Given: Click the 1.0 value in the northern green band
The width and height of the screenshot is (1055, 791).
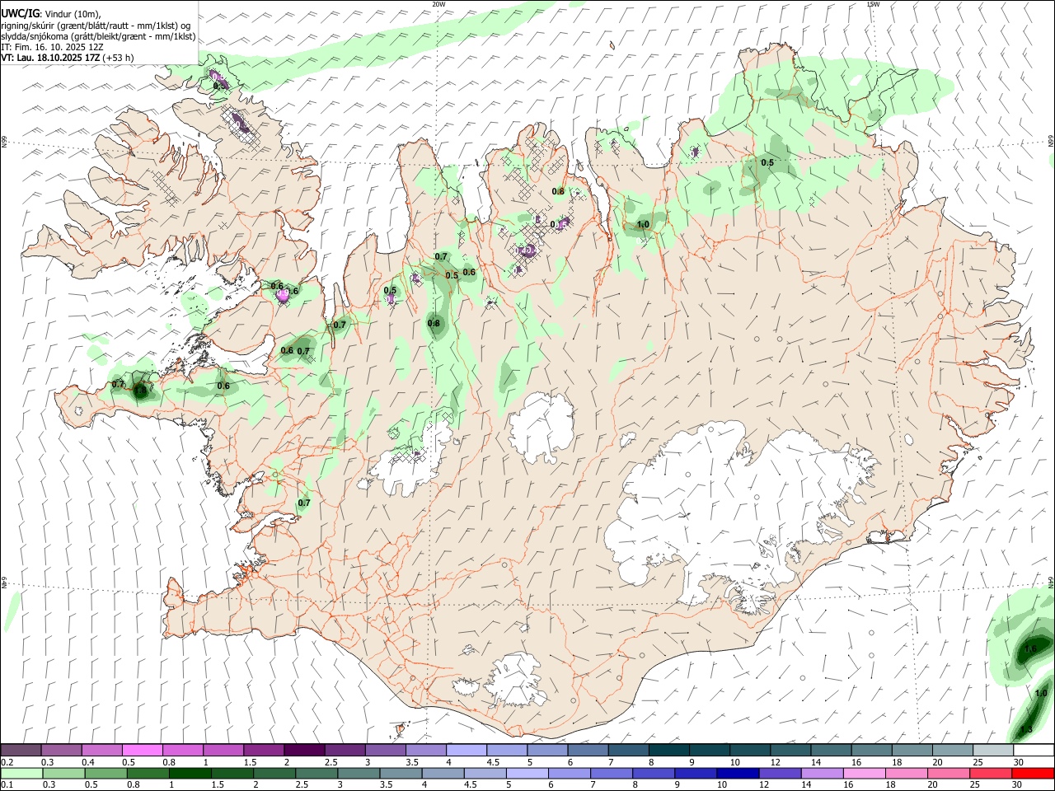Looking at the screenshot, I should pos(644,224).
